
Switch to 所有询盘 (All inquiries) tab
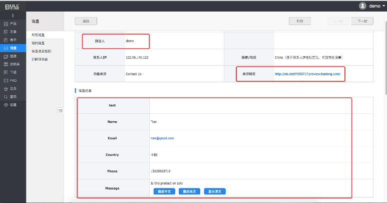click(39, 35)
